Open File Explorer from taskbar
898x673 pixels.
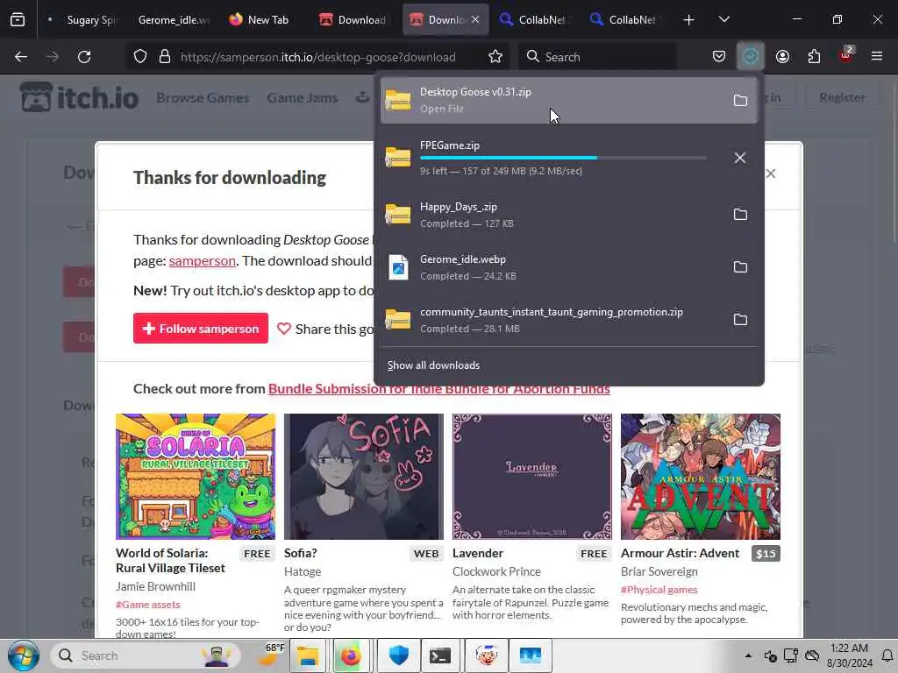pyautogui.click(x=308, y=655)
